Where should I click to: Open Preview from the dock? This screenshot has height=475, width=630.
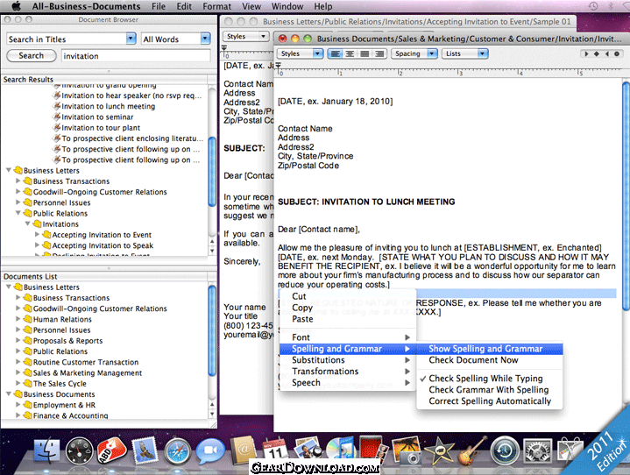(308, 450)
